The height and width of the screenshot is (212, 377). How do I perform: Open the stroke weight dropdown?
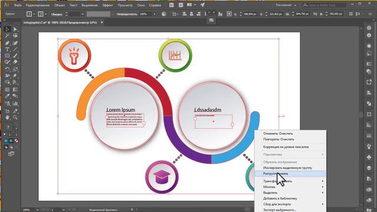point(82,14)
